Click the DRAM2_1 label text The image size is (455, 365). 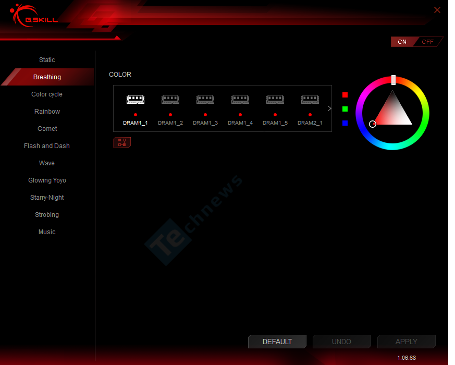(x=310, y=123)
